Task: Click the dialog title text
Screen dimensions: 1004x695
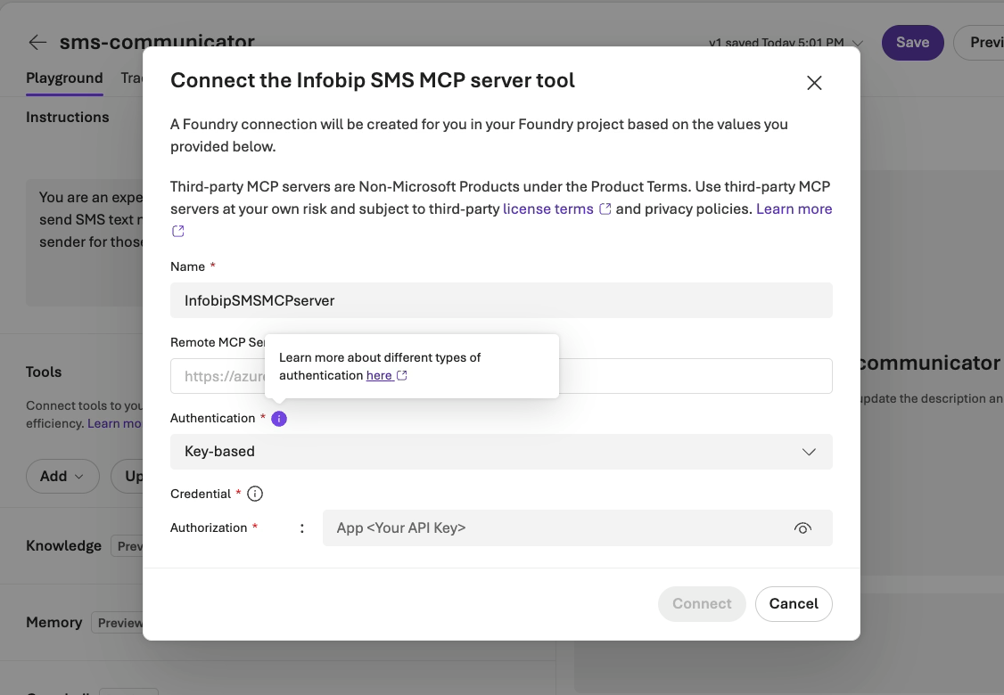Action: coord(373,80)
